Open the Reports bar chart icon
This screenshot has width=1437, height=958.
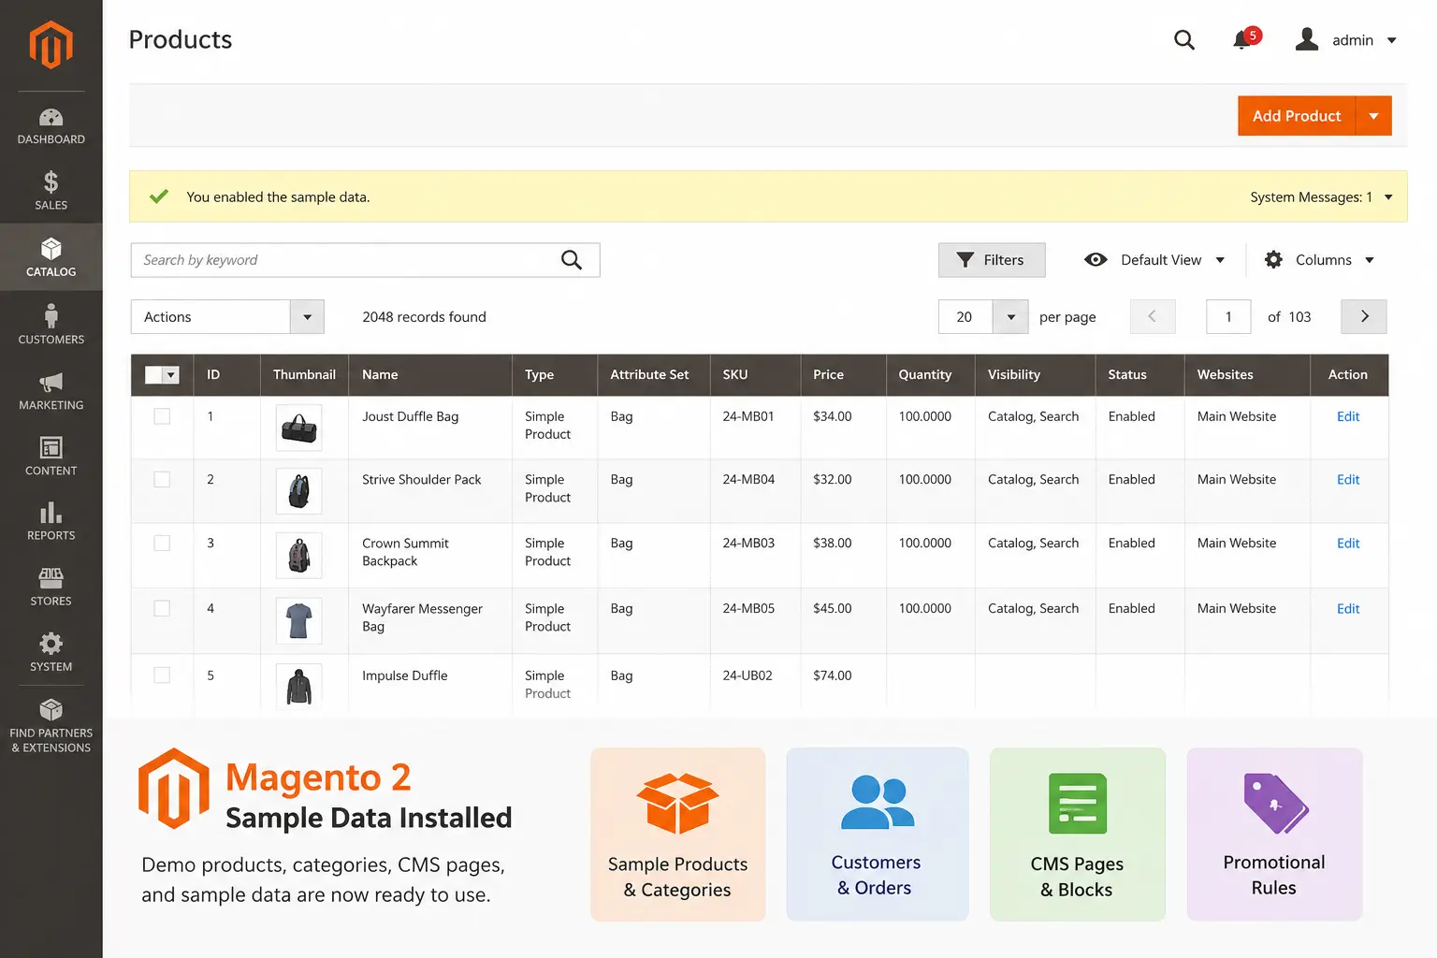[51, 513]
